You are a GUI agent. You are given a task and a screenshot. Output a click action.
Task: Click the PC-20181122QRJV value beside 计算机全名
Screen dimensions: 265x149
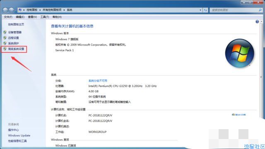[100, 121]
